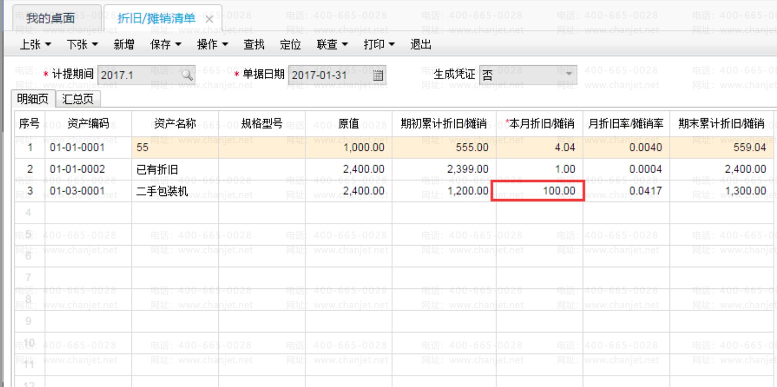Close the 折旧/摊销清单 tab
This screenshot has width=777, height=387.
pos(209,19)
